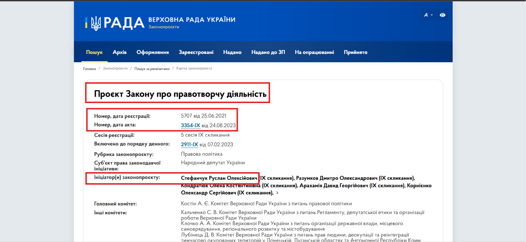
Task: Go to Пошук за реквізитами breadcrumb
Action: click(152, 68)
